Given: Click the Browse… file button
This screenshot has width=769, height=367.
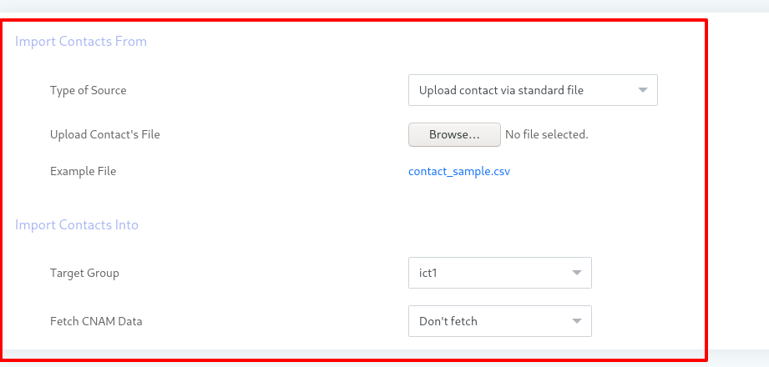Looking at the screenshot, I should [x=454, y=134].
